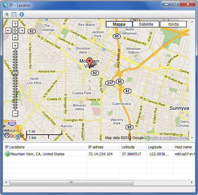Open the blue info icon in toolbar
Screen dimensions: 198x195
22,14
